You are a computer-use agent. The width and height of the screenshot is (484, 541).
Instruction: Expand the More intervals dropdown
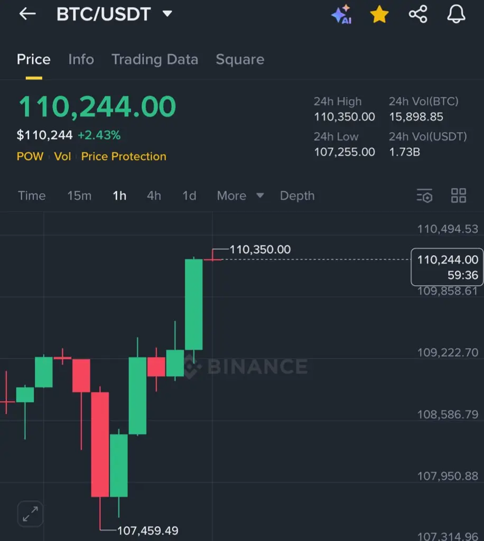click(240, 196)
